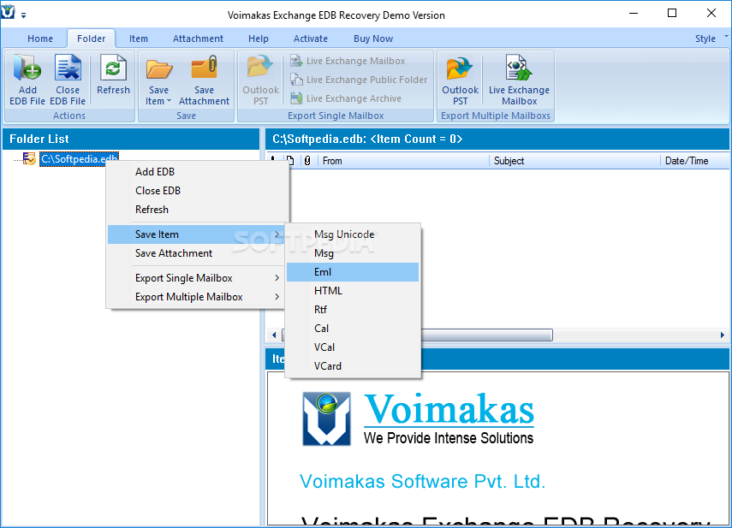Select Msg save format

pos(353,253)
